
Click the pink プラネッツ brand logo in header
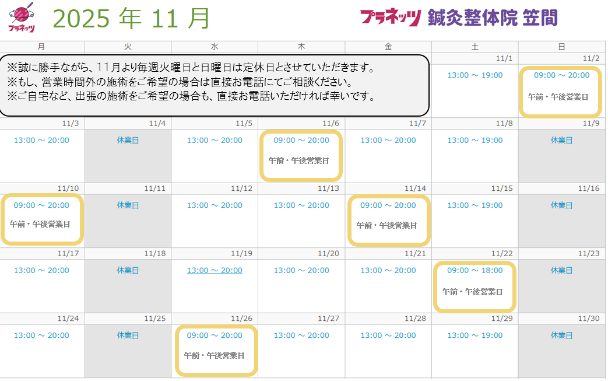[x=390, y=18]
